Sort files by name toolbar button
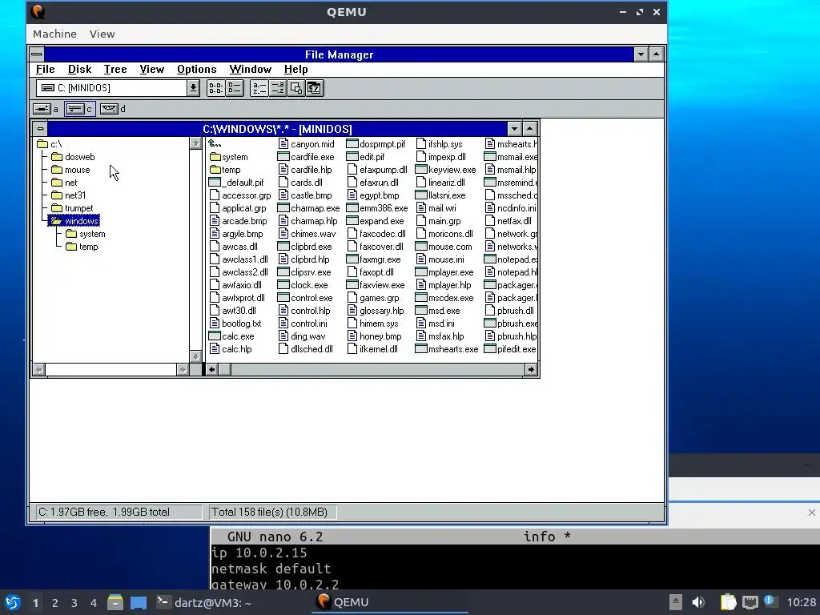 click(x=259, y=88)
